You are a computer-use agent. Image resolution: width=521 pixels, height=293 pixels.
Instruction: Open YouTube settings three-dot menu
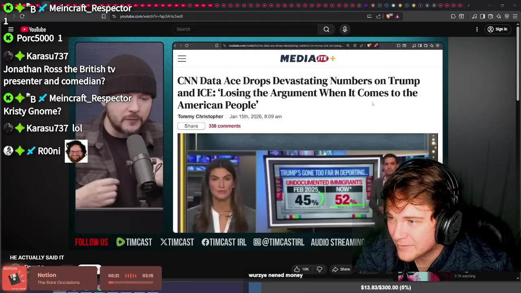pos(477,29)
